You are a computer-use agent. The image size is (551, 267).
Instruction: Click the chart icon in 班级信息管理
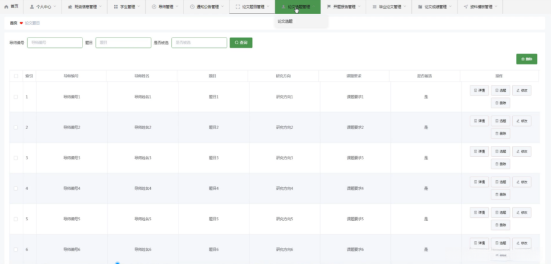click(x=70, y=7)
